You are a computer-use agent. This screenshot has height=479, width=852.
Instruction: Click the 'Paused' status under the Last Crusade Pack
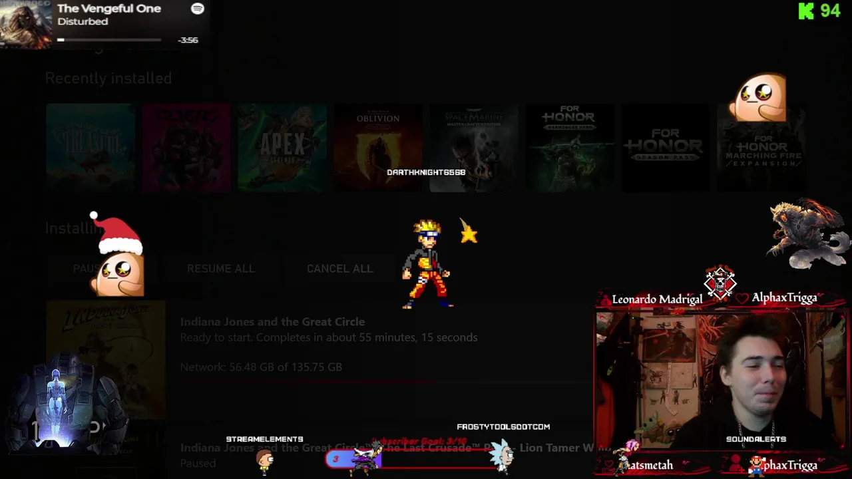pyautogui.click(x=198, y=463)
